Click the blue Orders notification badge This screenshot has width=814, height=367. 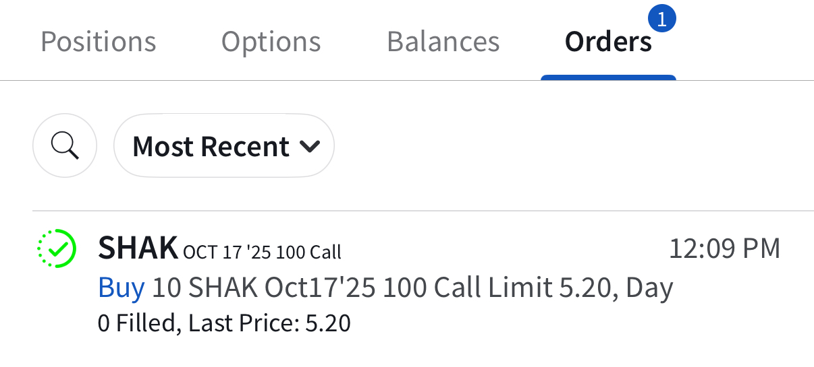point(661,20)
